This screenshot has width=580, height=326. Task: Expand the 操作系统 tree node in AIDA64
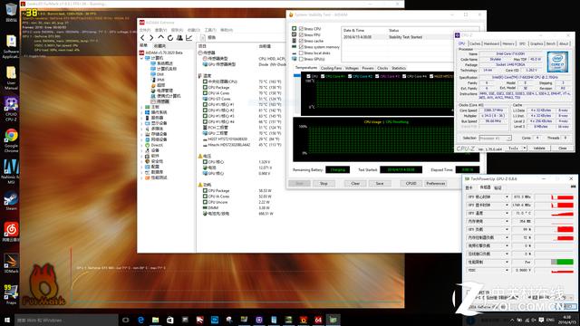[x=141, y=112]
